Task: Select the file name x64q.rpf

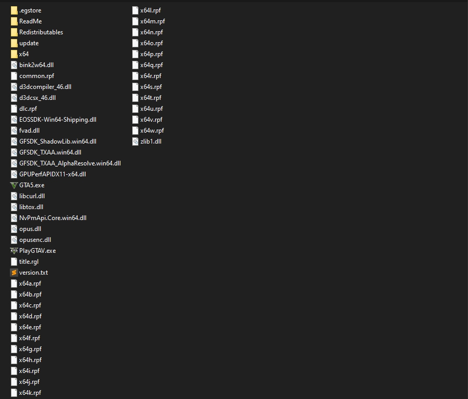Action: 151,65
